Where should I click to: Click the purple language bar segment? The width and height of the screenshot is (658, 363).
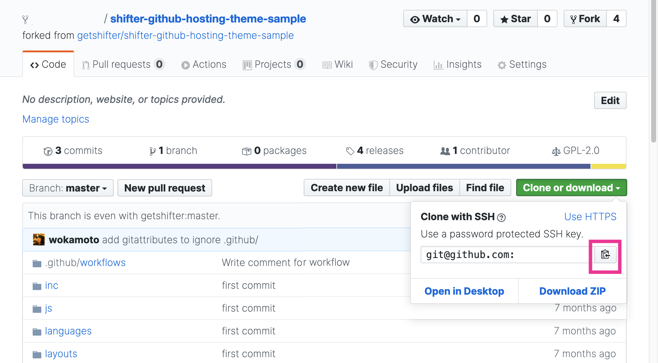coord(179,166)
